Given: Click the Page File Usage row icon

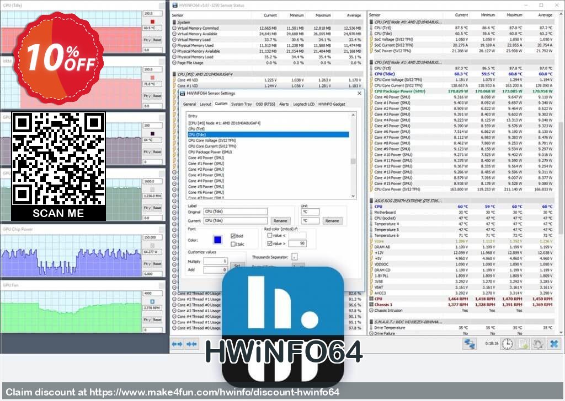Looking at the screenshot, I should 175,63.
